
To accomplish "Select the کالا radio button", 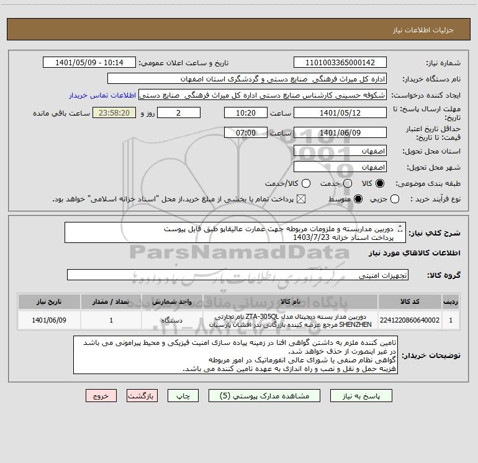I will 380,183.
